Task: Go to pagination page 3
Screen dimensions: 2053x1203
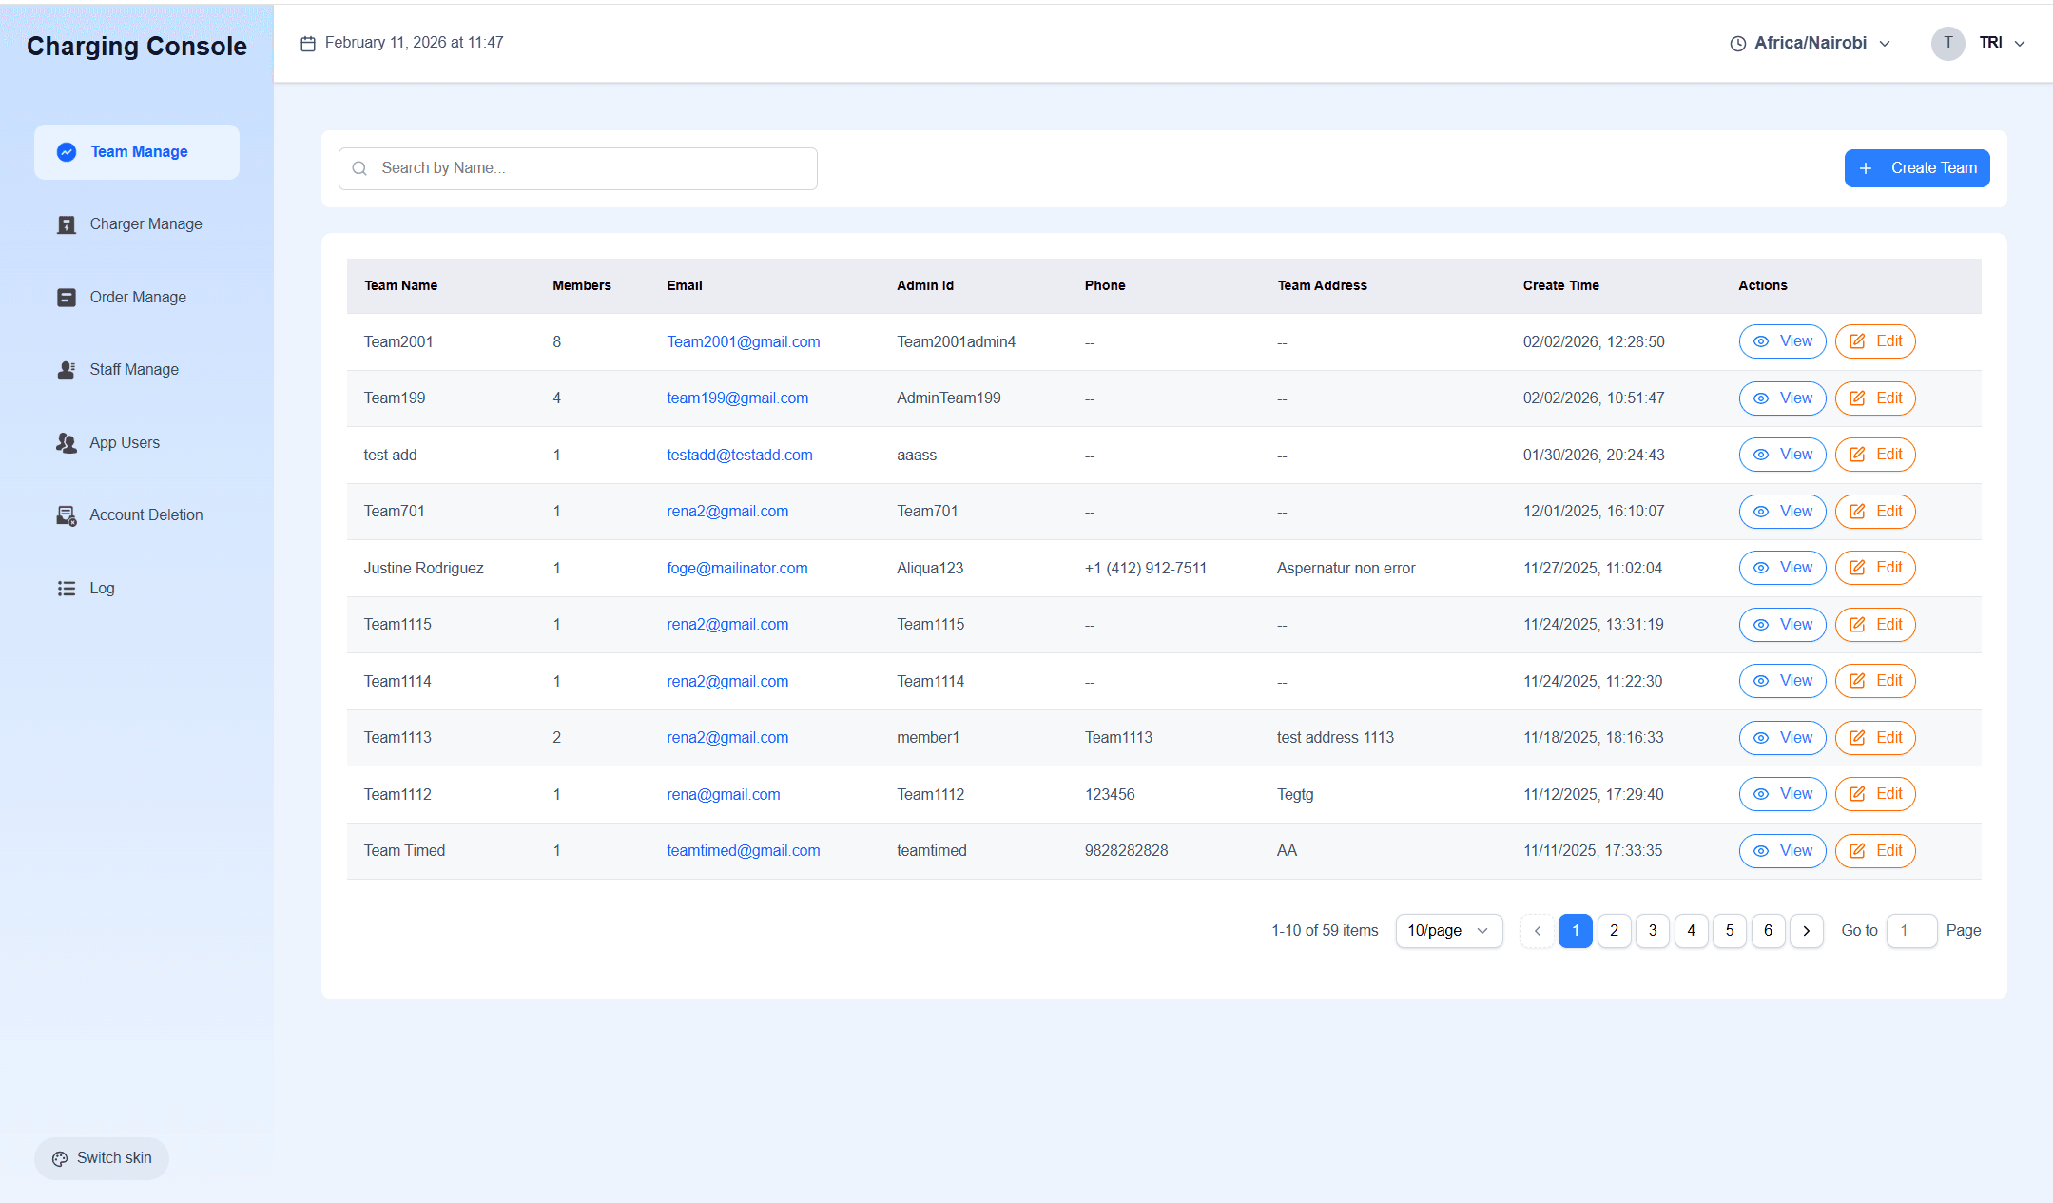Action: (x=1653, y=931)
